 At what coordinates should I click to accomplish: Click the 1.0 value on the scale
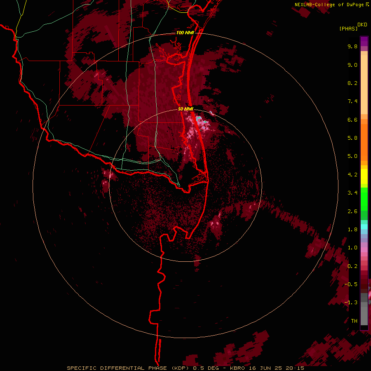pos(352,248)
